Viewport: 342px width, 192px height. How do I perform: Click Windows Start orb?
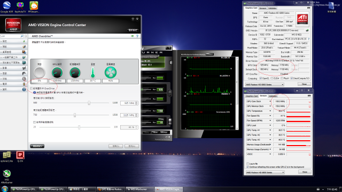(x=5, y=189)
